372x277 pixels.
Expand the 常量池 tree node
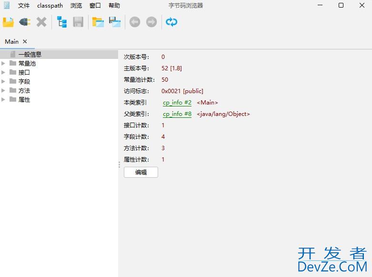click(x=4, y=63)
